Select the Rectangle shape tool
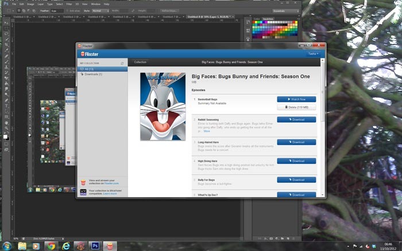This screenshot has height=251, width=402. pyautogui.click(x=6, y=117)
